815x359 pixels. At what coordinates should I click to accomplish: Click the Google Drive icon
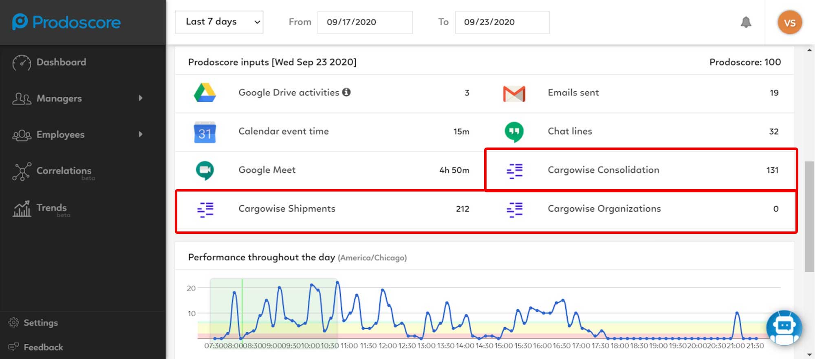coord(205,93)
